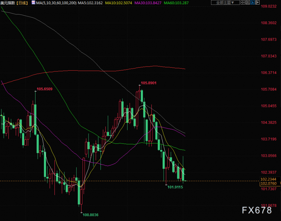
Task: Click the 105.8901 high price marker
Action: 149,83
